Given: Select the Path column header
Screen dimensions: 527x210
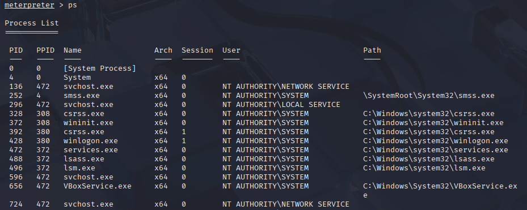Looking at the screenshot, I should (372, 50).
